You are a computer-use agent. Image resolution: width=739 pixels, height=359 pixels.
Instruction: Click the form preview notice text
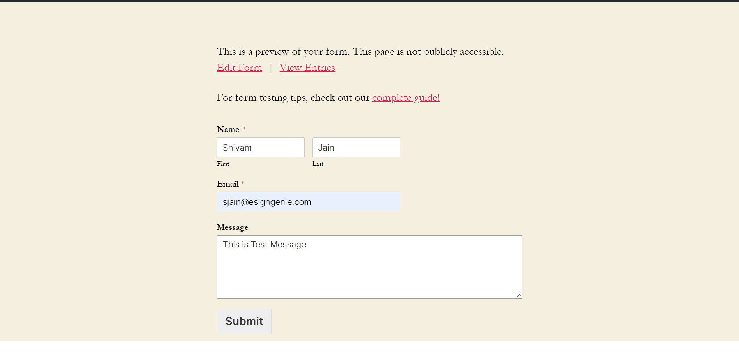360,52
